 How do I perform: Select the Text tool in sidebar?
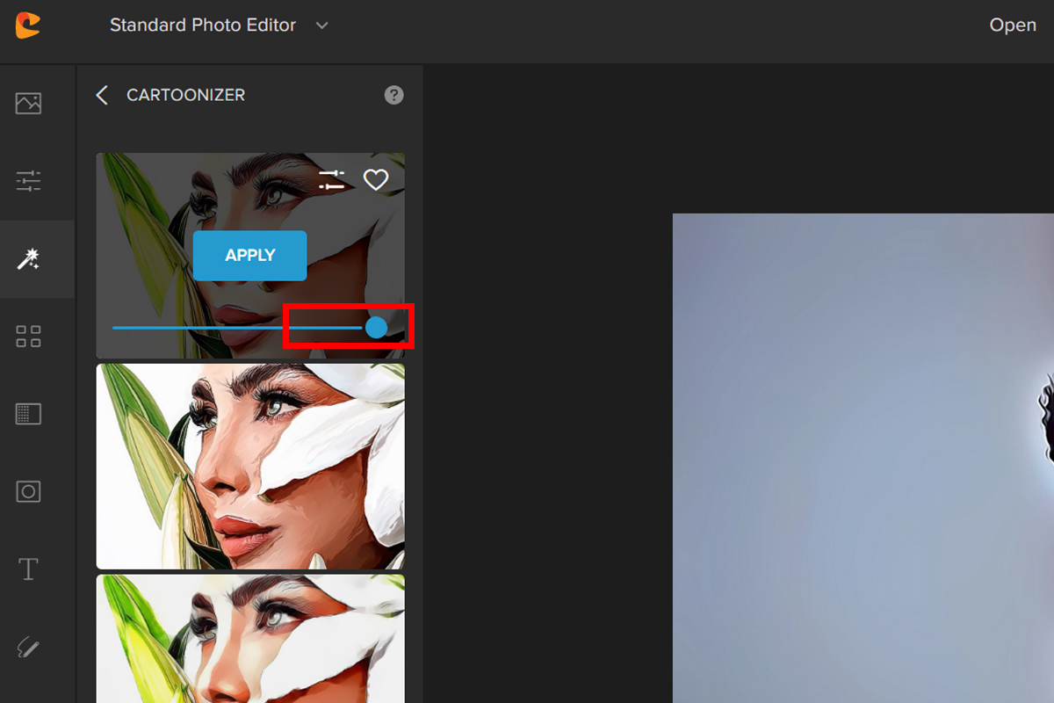[x=28, y=569]
